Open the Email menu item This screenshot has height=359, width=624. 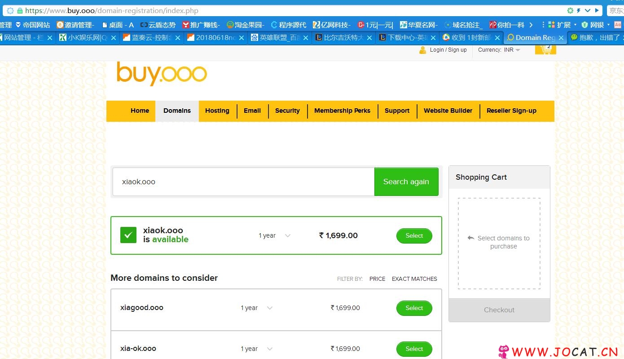pyautogui.click(x=252, y=111)
